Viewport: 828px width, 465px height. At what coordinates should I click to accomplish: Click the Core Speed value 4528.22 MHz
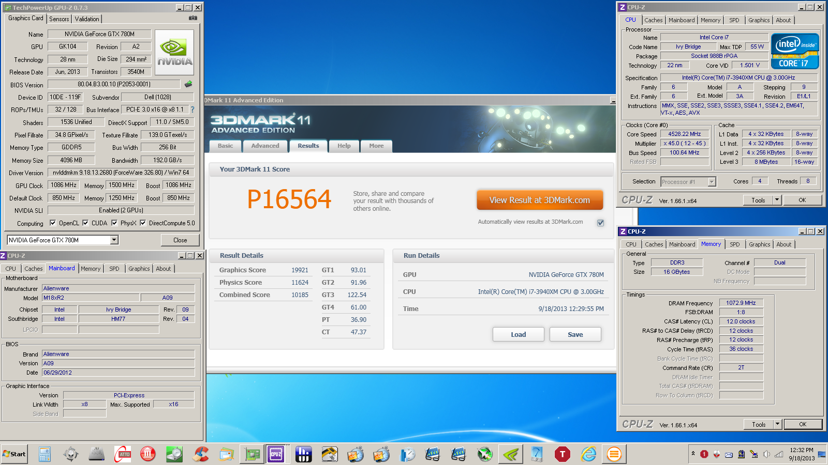pos(684,134)
